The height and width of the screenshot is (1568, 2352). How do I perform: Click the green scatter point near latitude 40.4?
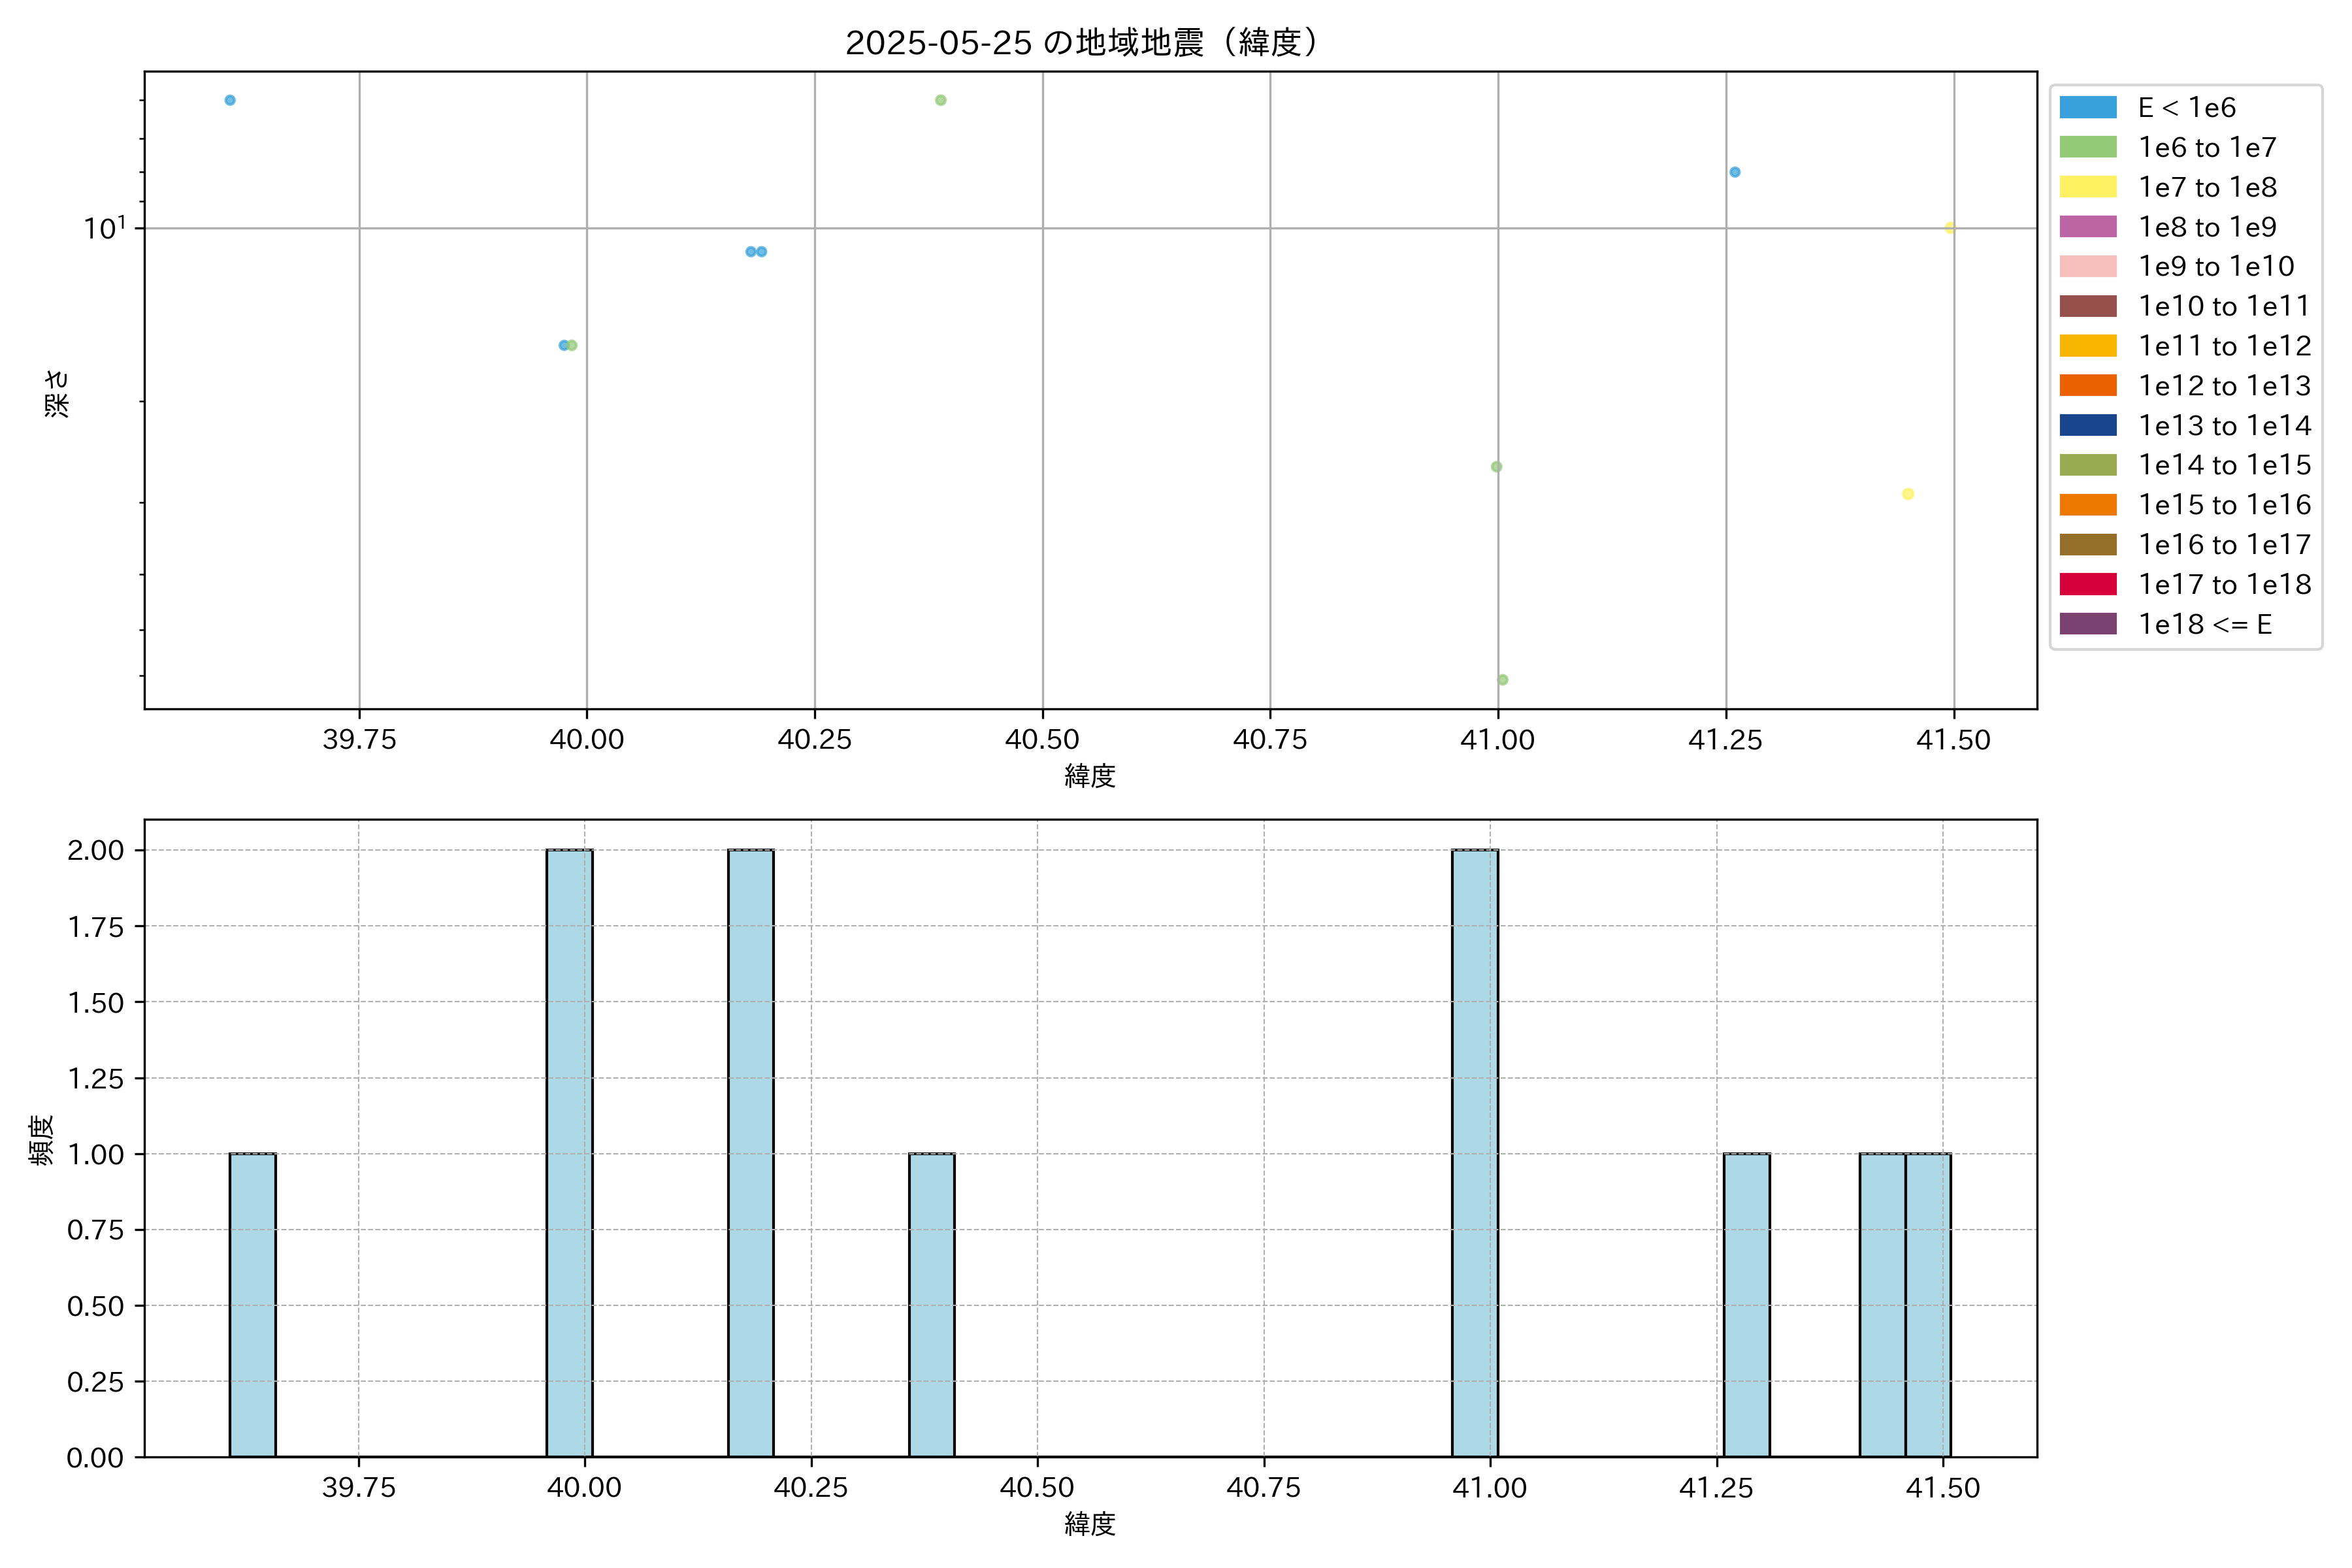940,100
